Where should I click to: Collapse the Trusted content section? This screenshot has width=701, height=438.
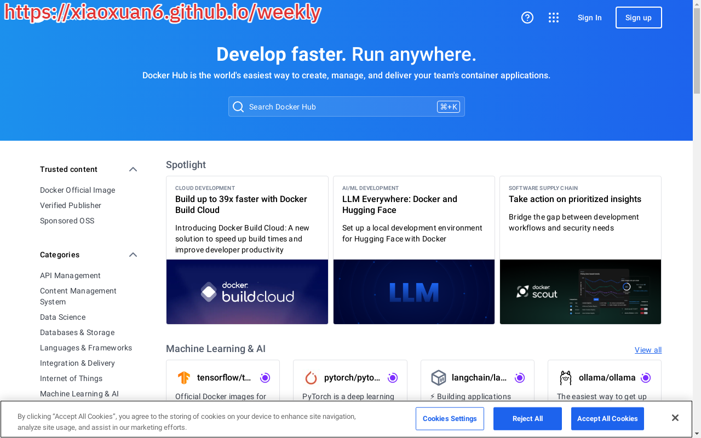(133, 169)
